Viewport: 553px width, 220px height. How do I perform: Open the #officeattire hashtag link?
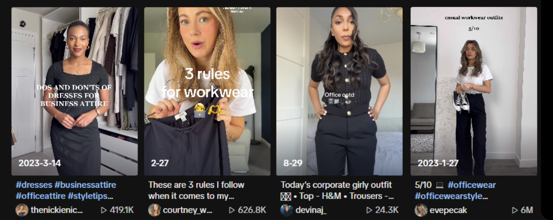[x=39, y=196]
